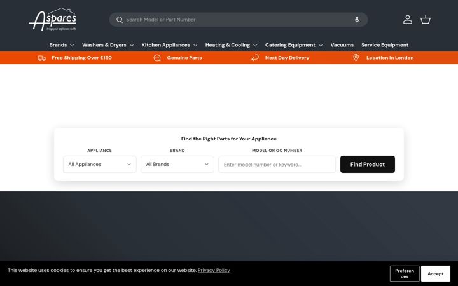Screen dimensions: 458x286
Task: Click the APPLIANCE label
Action: coord(100,151)
